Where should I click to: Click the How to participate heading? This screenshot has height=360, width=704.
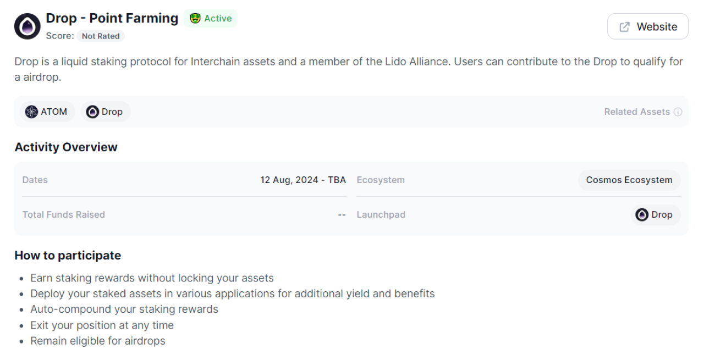tap(68, 256)
